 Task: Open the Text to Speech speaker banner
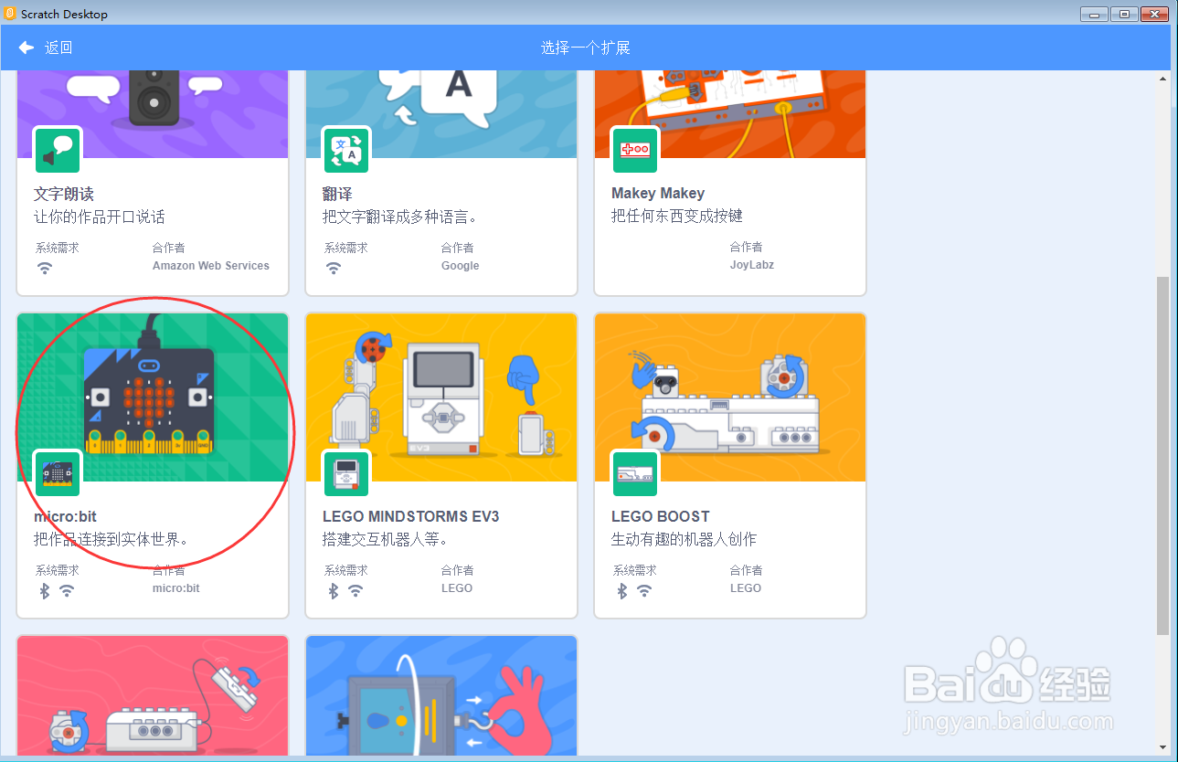(x=153, y=114)
